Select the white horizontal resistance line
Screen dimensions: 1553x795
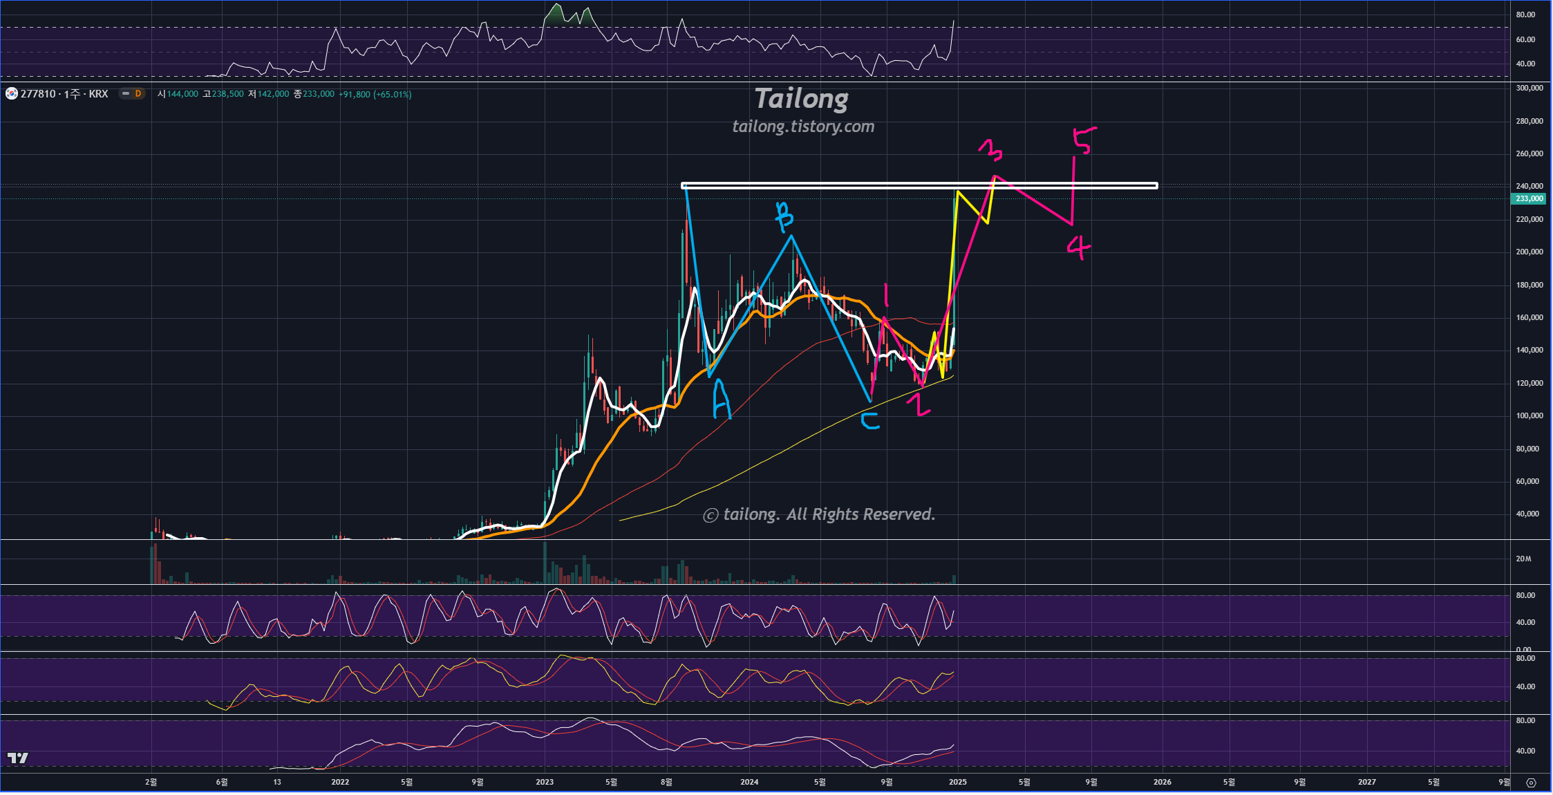pyautogui.click(x=829, y=185)
